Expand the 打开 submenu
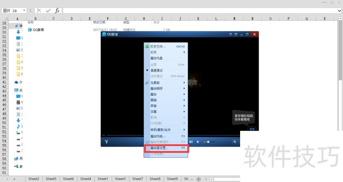This screenshot has width=343, height=182. click(153, 52)
